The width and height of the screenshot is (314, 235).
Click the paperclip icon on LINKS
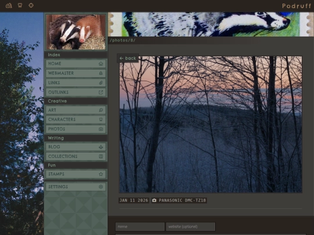[x=101, y=83]
